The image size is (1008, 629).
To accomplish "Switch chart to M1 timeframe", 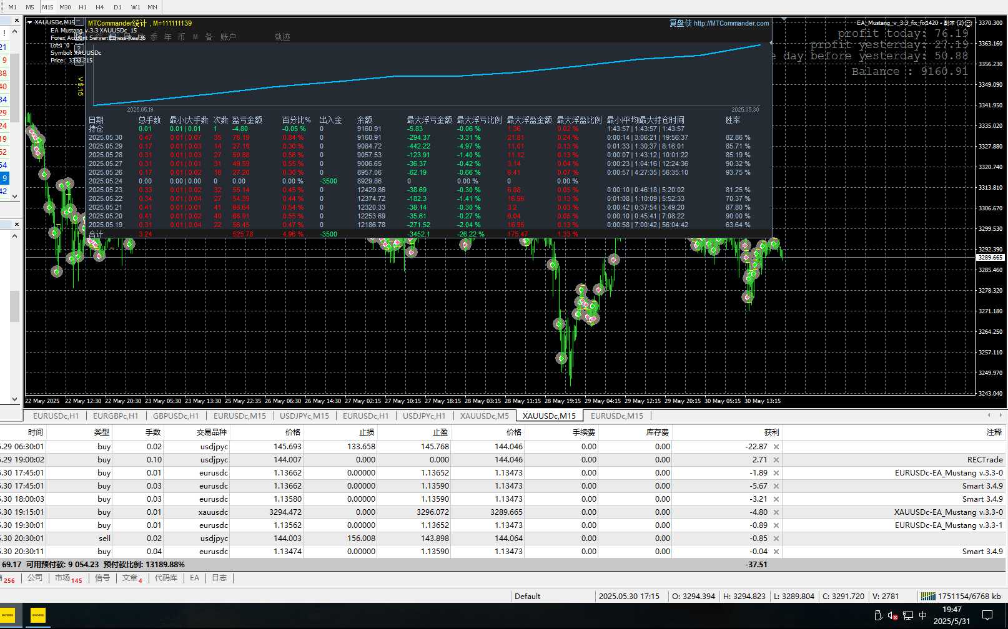I will [x=12, y=7].
